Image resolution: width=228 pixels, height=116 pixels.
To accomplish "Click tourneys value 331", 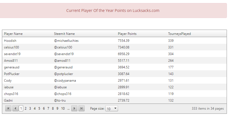I will tap(171, 47).
